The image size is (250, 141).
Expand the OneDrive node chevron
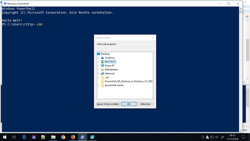(x=98, y=58)
